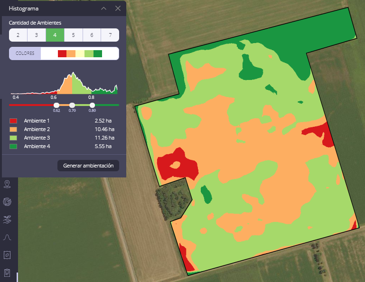Click the dark green palette swatch

click(x=98, y=53)
